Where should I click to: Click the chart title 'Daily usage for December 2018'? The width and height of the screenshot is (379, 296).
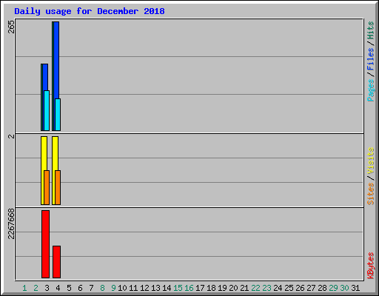click(x=90, y=11)
